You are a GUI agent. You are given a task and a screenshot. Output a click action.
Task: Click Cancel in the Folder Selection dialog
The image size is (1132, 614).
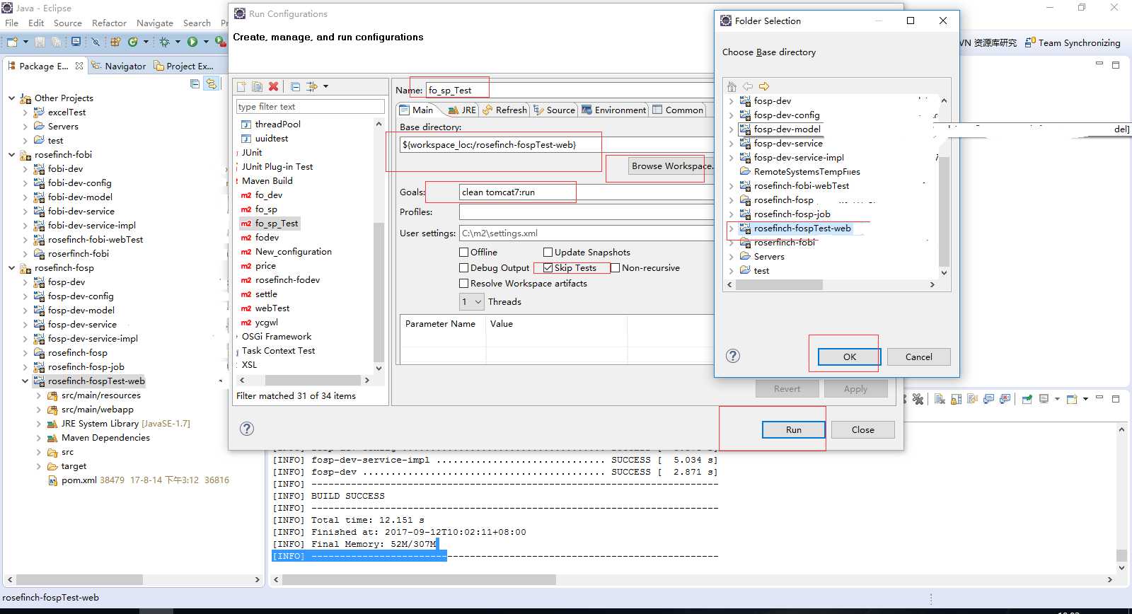(918, 357)
